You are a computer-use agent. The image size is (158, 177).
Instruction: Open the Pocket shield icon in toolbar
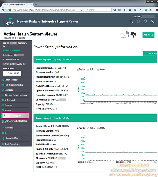click(x=135, y=10)
